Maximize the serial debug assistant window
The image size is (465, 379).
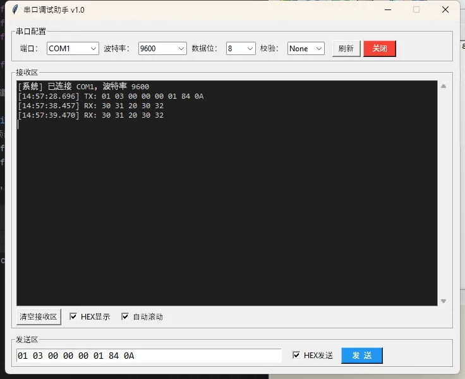point(416,9)
